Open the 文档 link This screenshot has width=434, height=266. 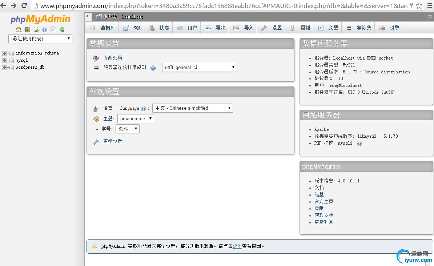pos(319,188)
